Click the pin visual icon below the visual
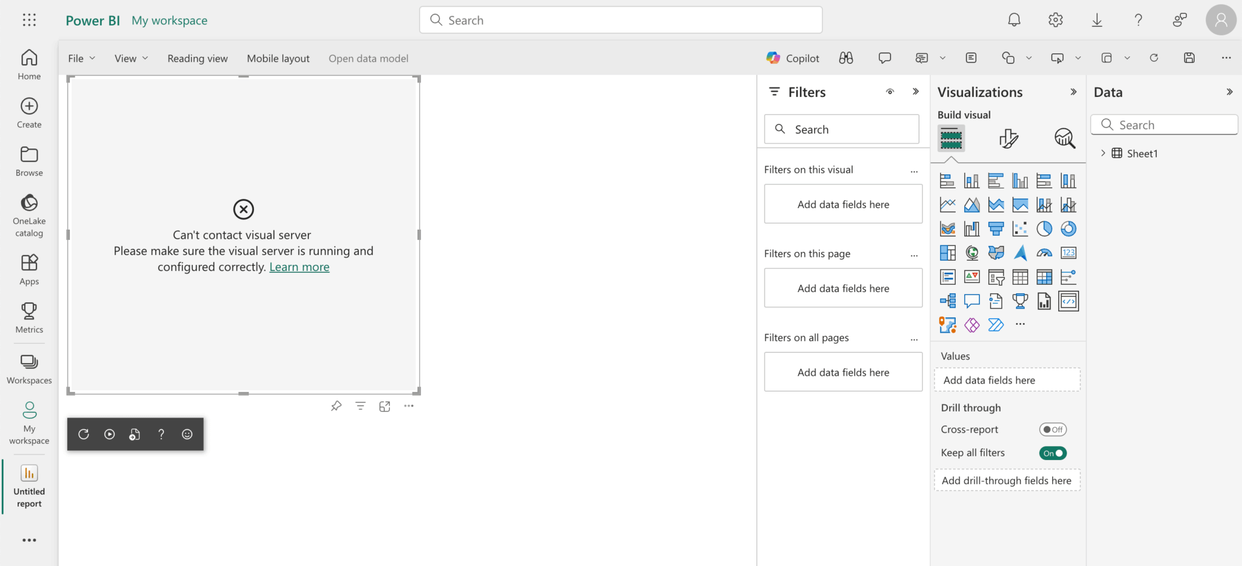The width and height of the screenshot is (1242, 566). (336, 406)
